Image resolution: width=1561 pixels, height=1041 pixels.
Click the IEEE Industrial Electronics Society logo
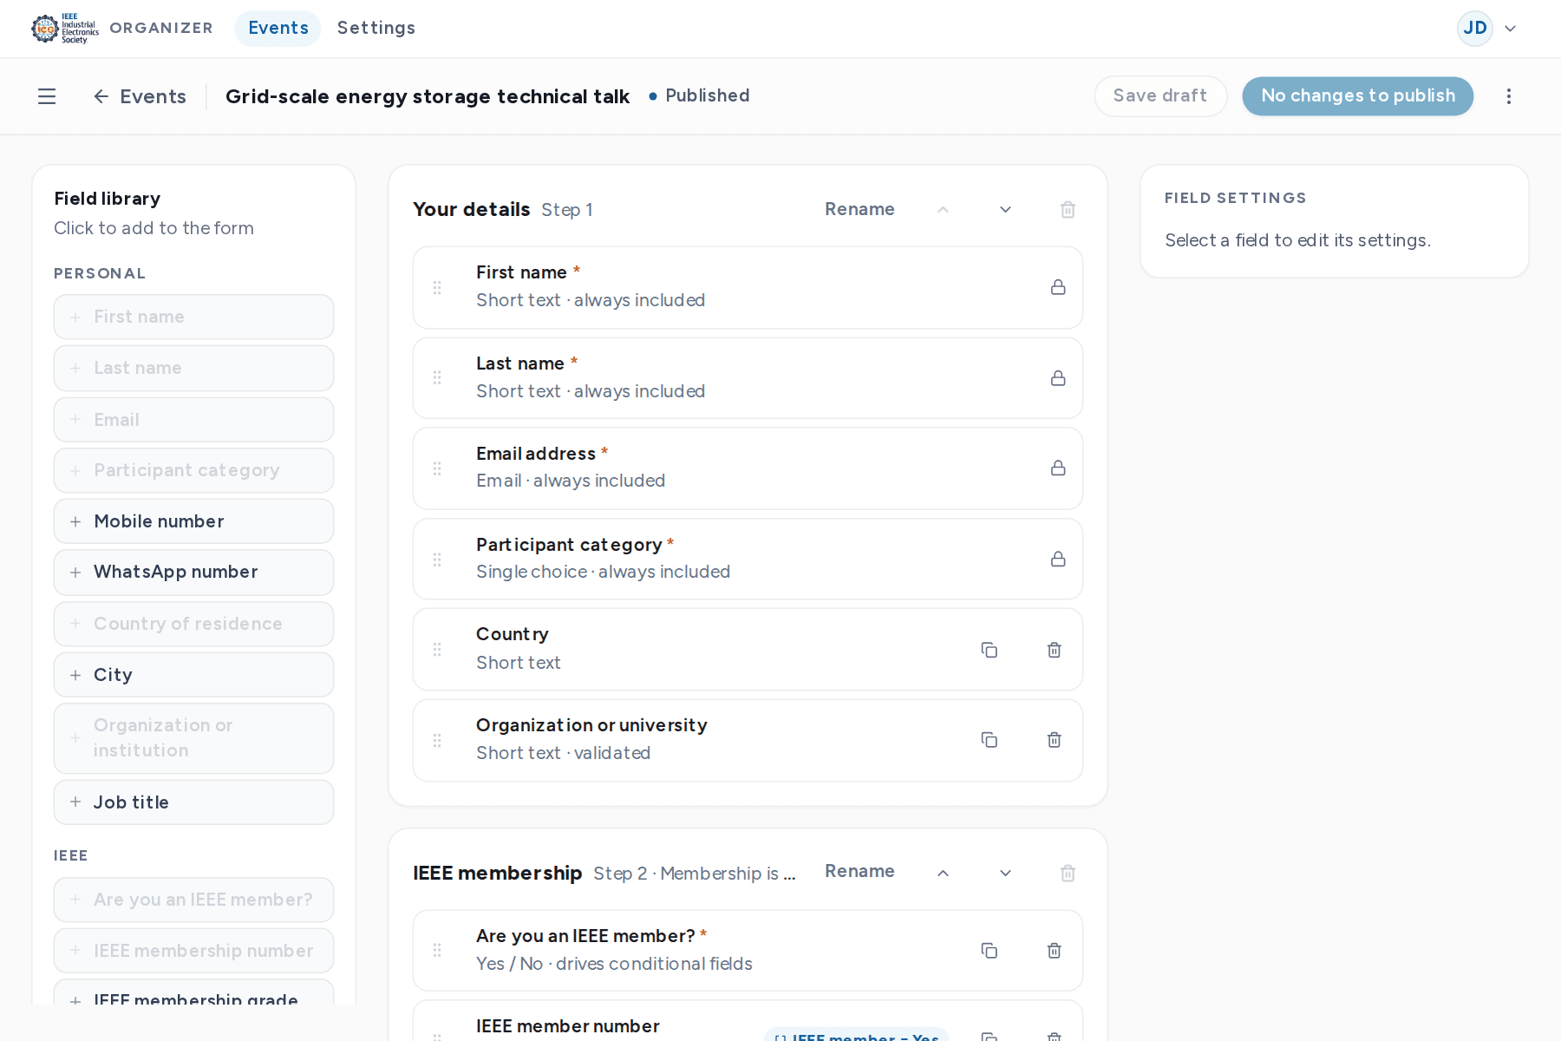[x=65, y=29]
